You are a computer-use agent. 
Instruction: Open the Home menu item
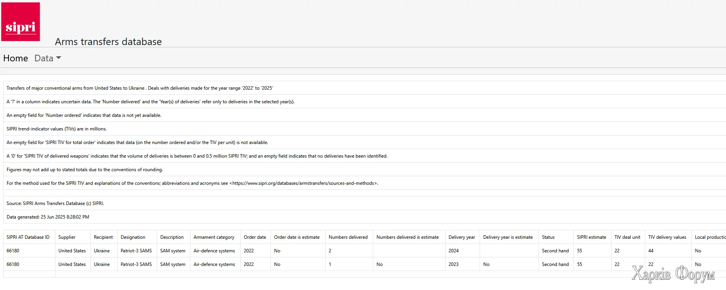(x=16, y=58)
